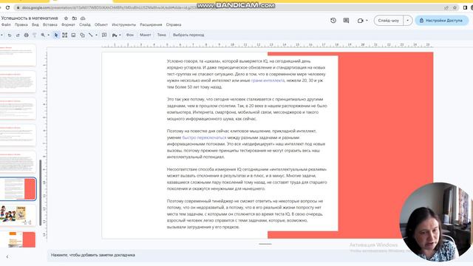Bookmark the page with the browser star
This screenshot has height=266, width=473.
point(455,8)
